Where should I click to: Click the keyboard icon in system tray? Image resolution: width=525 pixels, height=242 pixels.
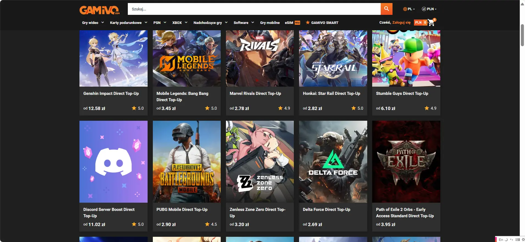tap(518, 240)
